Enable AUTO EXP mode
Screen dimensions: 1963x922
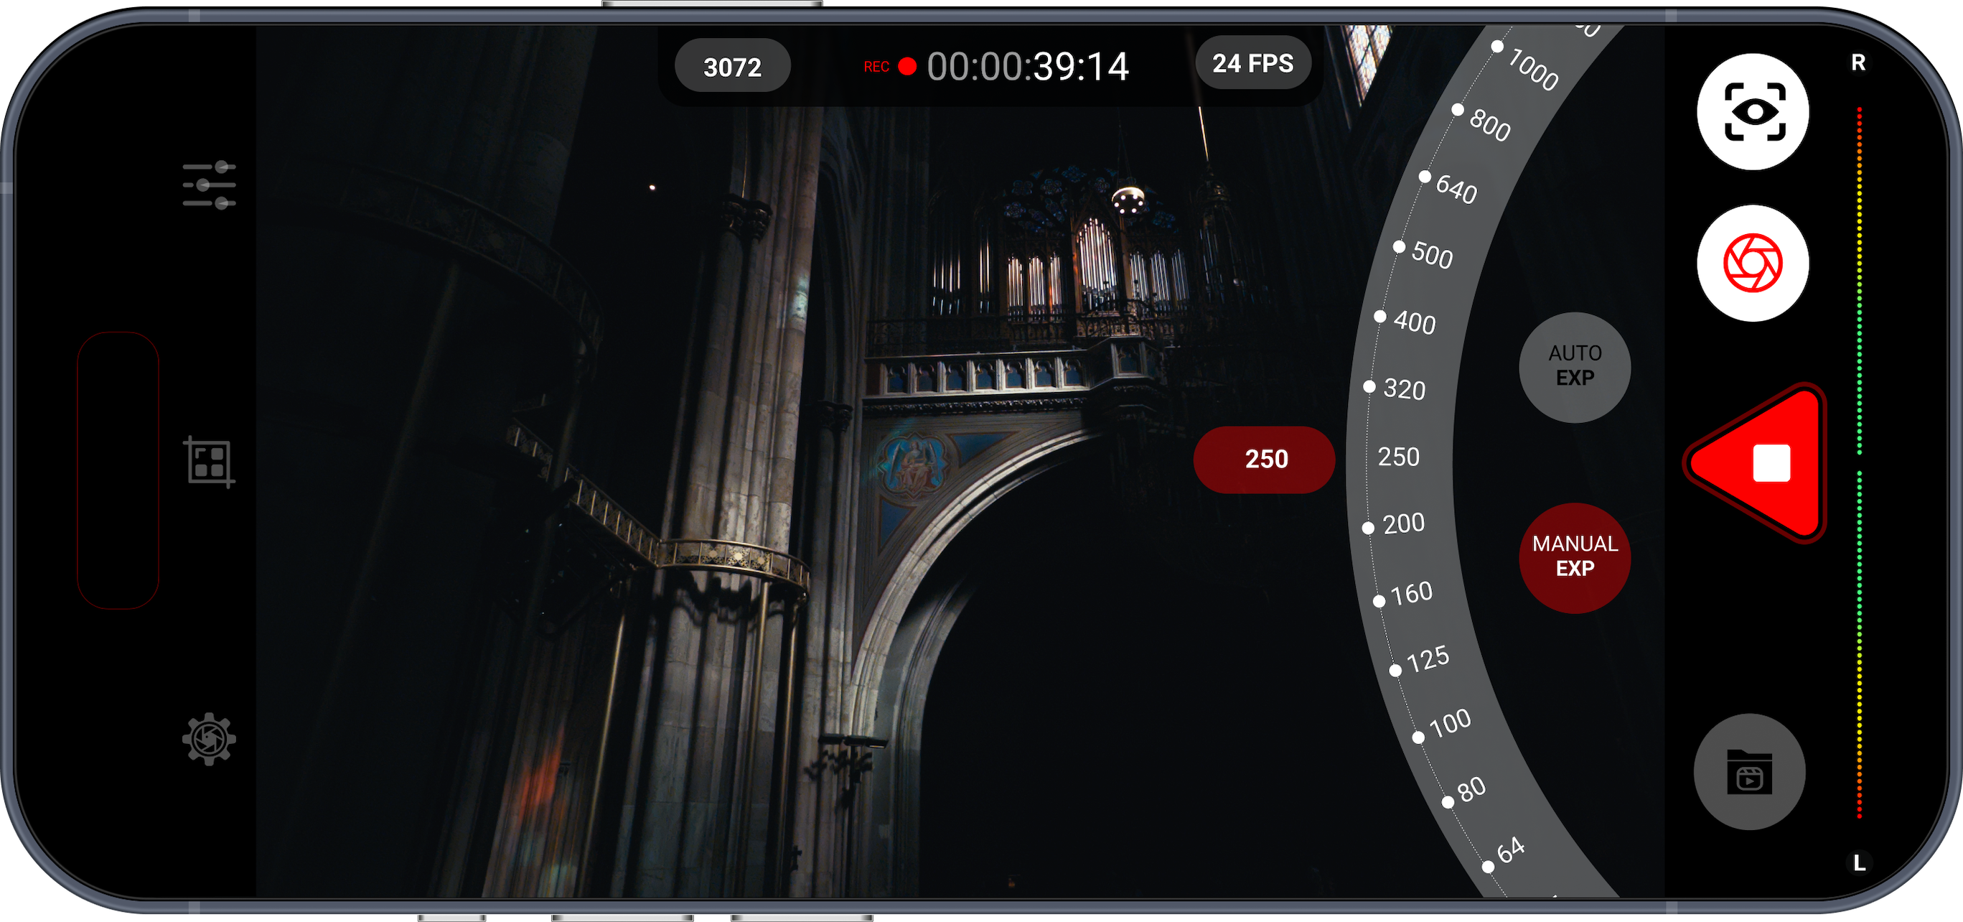coord(1575,366)
